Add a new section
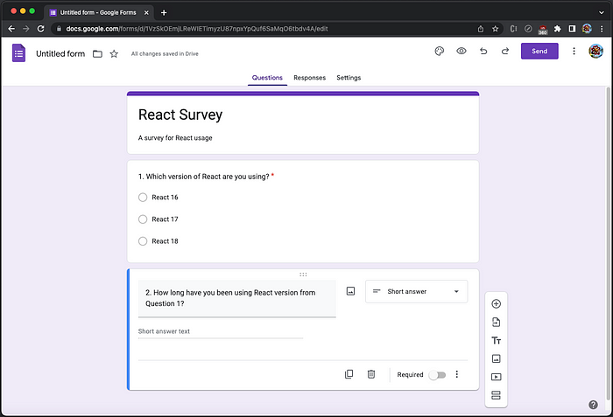613x417 pixels. 497,395
